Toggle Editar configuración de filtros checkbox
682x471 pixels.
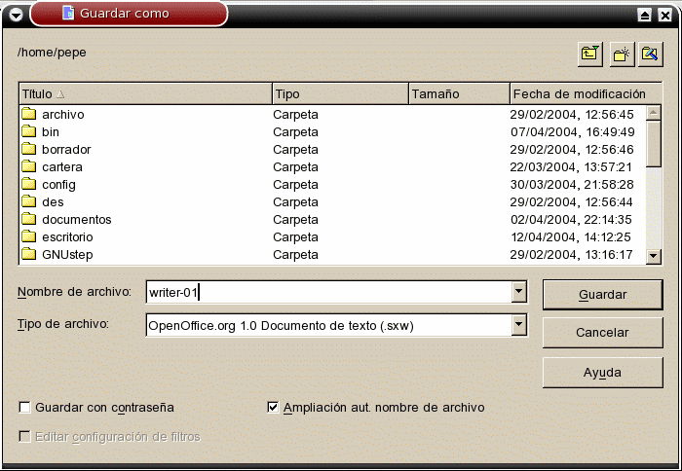(25, 437)
